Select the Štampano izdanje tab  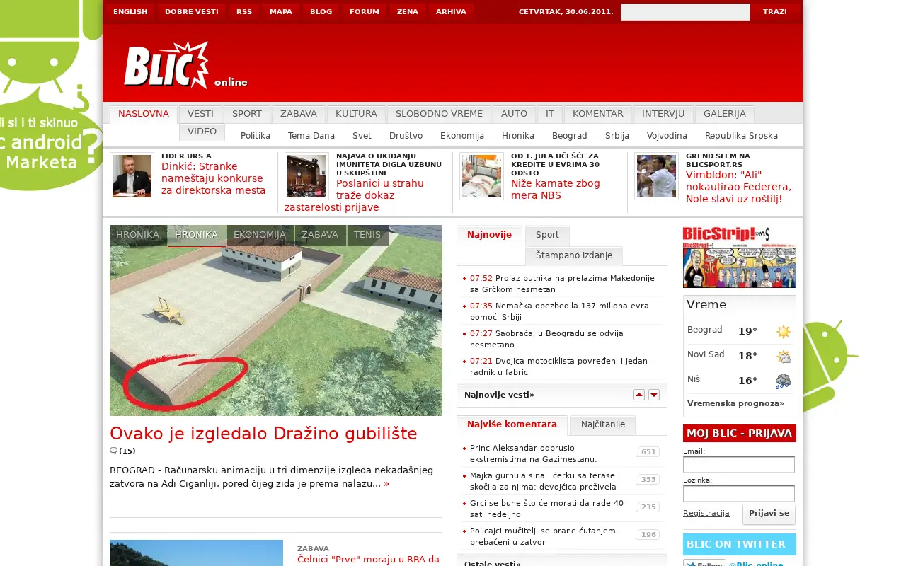click(x=574, y=255)
